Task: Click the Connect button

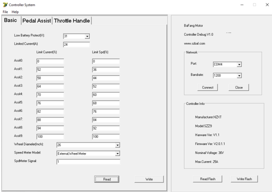Action: click(208, 87)
